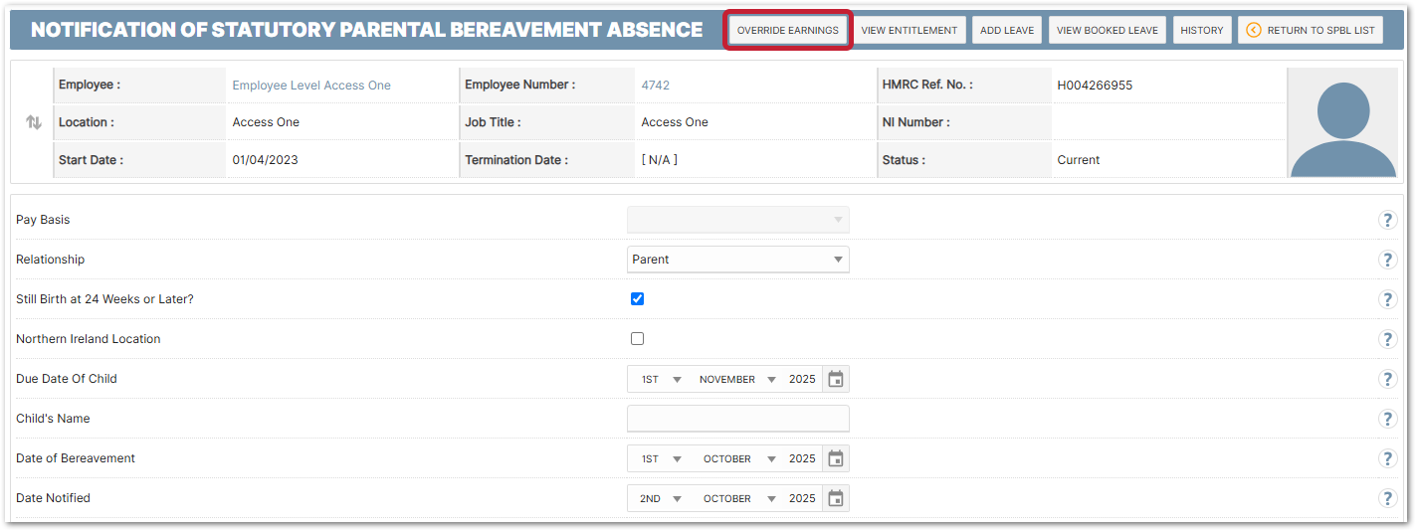Image resolution: width=1418 pixels, height=531 pixels.
Task: Open Date Notified day dropdown showing 2ND
Action: (661, 498)
